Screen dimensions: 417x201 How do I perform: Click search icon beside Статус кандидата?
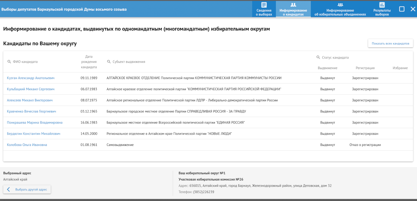click(318, 58)
